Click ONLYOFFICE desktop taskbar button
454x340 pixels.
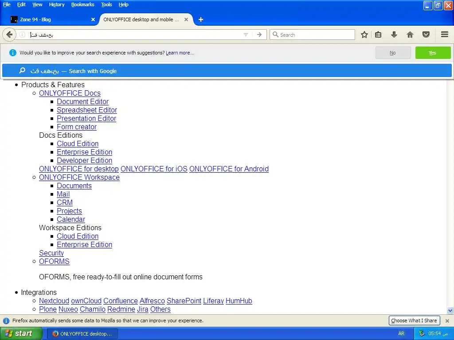[82, 334]
